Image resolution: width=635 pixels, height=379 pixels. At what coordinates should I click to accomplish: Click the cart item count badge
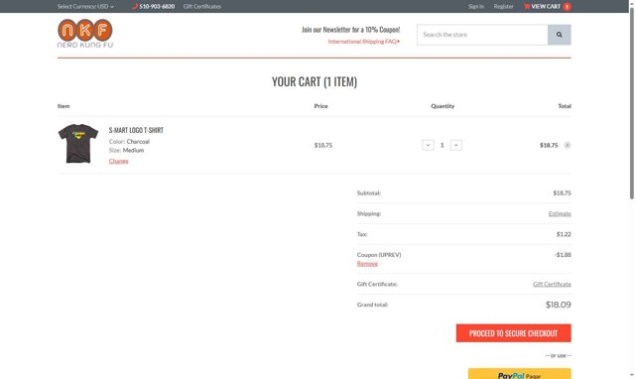(x=567, y=7)
